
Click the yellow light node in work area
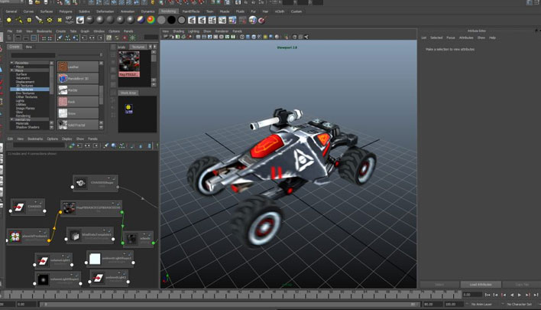128,109
